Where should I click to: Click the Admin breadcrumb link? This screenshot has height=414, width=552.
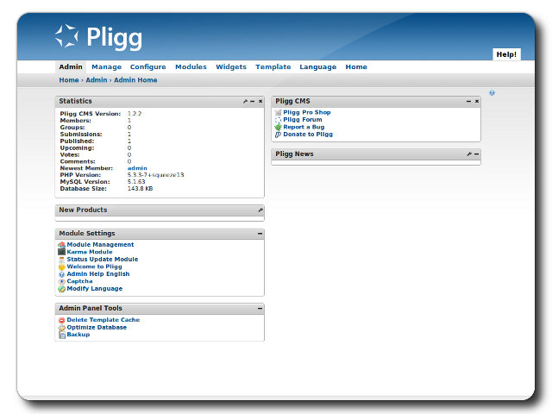(97, 80)
